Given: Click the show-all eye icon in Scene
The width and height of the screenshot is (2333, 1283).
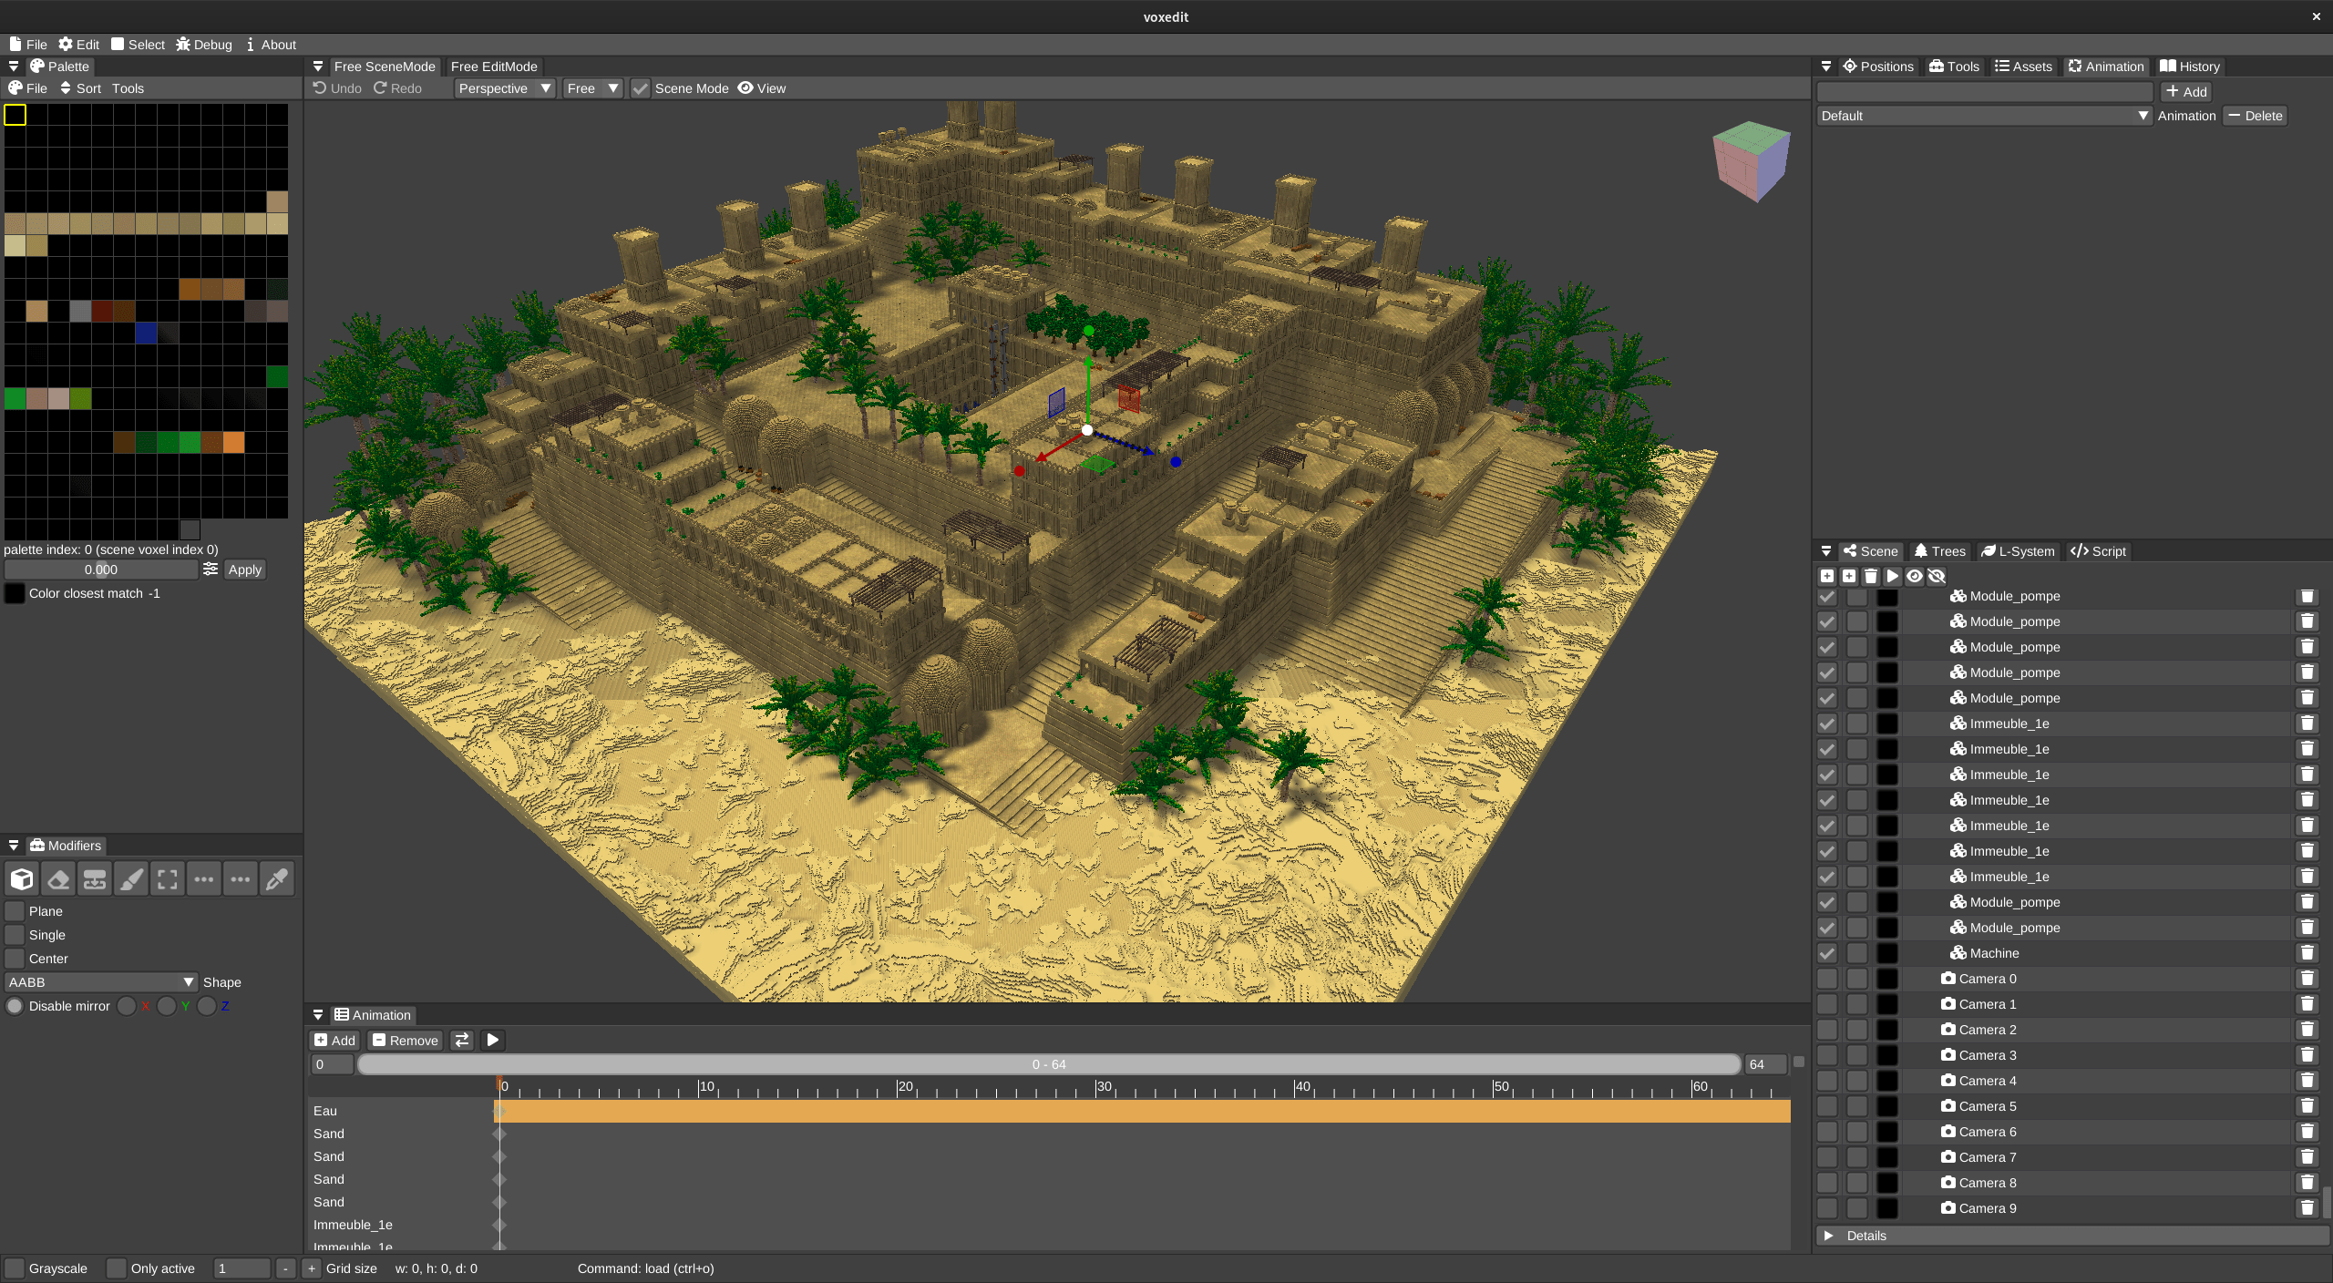Looking at the screenshot, I should point(1915,576).
